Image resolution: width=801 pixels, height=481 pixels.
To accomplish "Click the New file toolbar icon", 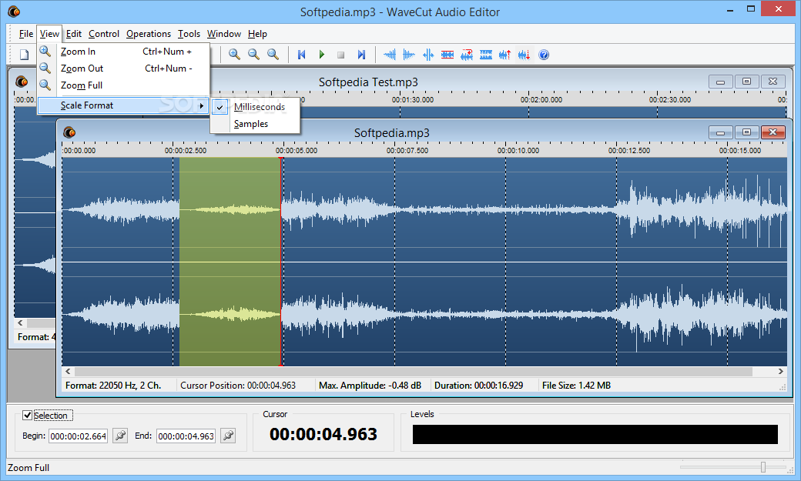I will pyautogui.click(x=24, y=55).
